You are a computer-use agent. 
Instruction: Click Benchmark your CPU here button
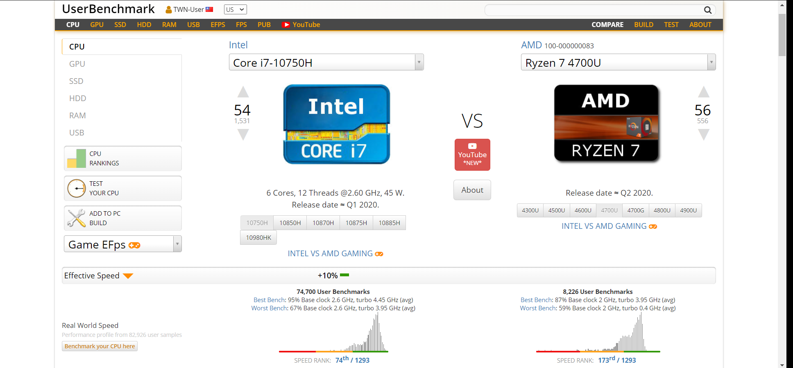tap(100, 346)
